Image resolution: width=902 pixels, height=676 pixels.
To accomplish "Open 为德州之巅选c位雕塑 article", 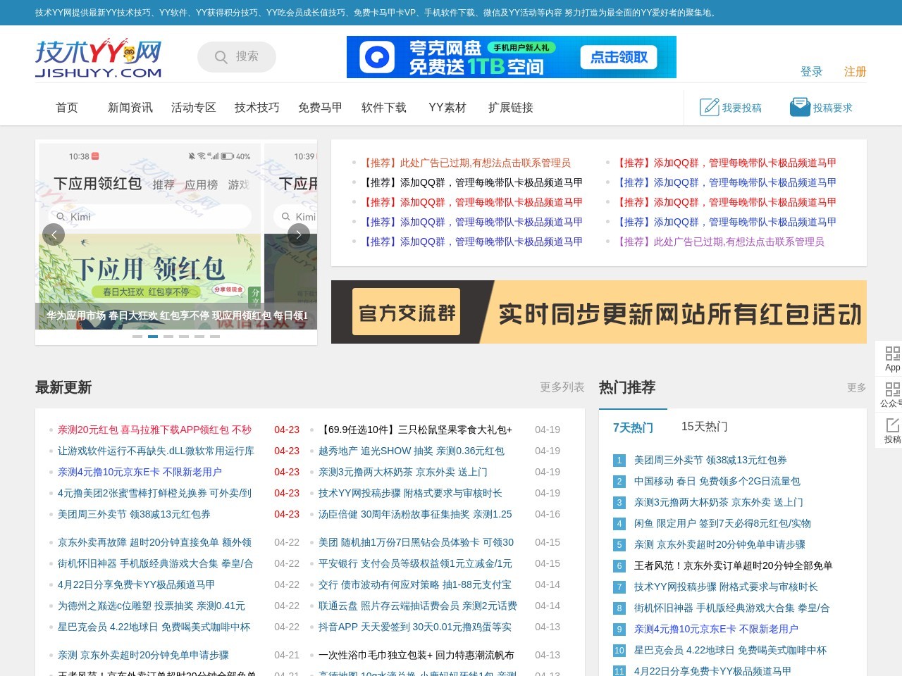I will pos(152,606).
